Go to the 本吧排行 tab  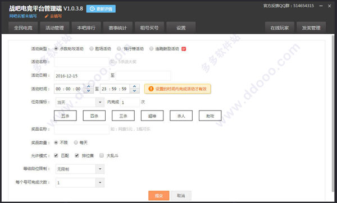pos(86,27)
